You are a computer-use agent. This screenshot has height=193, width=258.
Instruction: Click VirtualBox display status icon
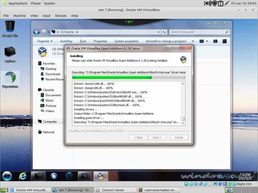point(215,184)
